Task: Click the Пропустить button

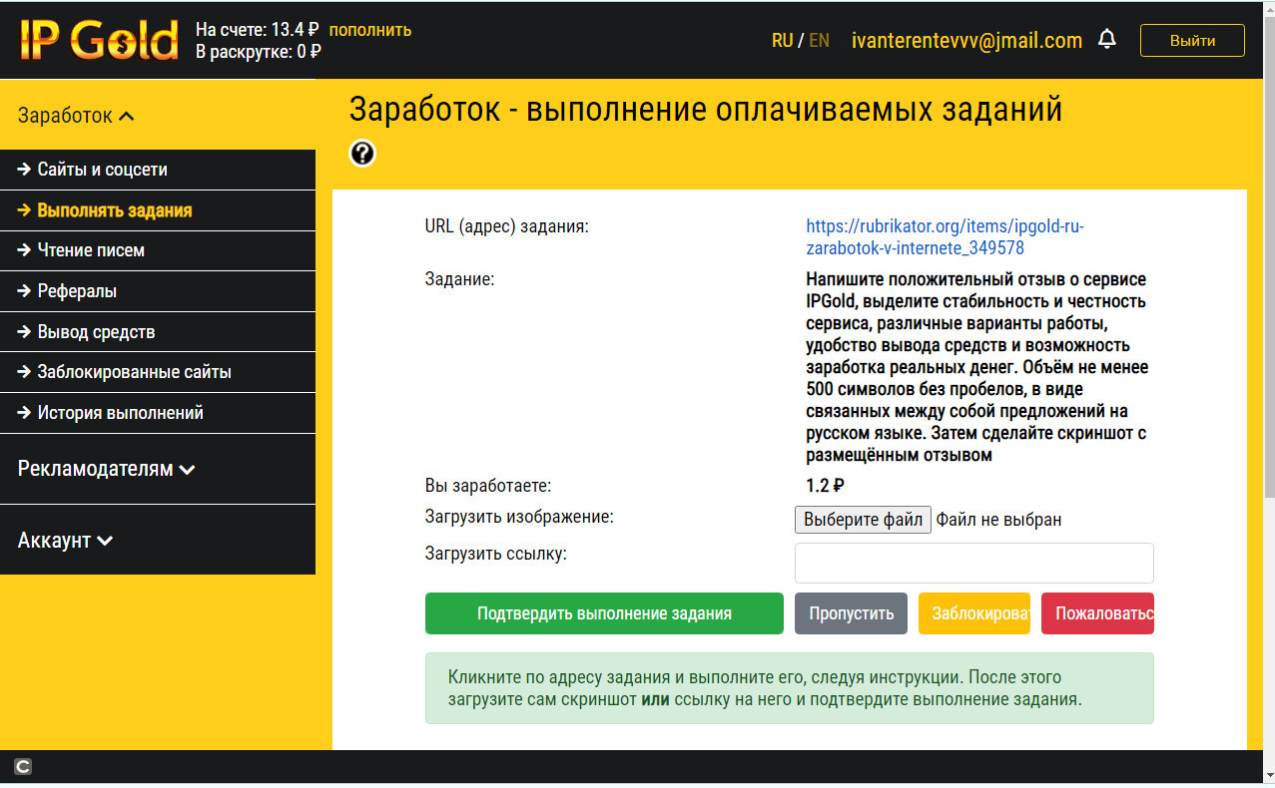Action: point(851,613)
